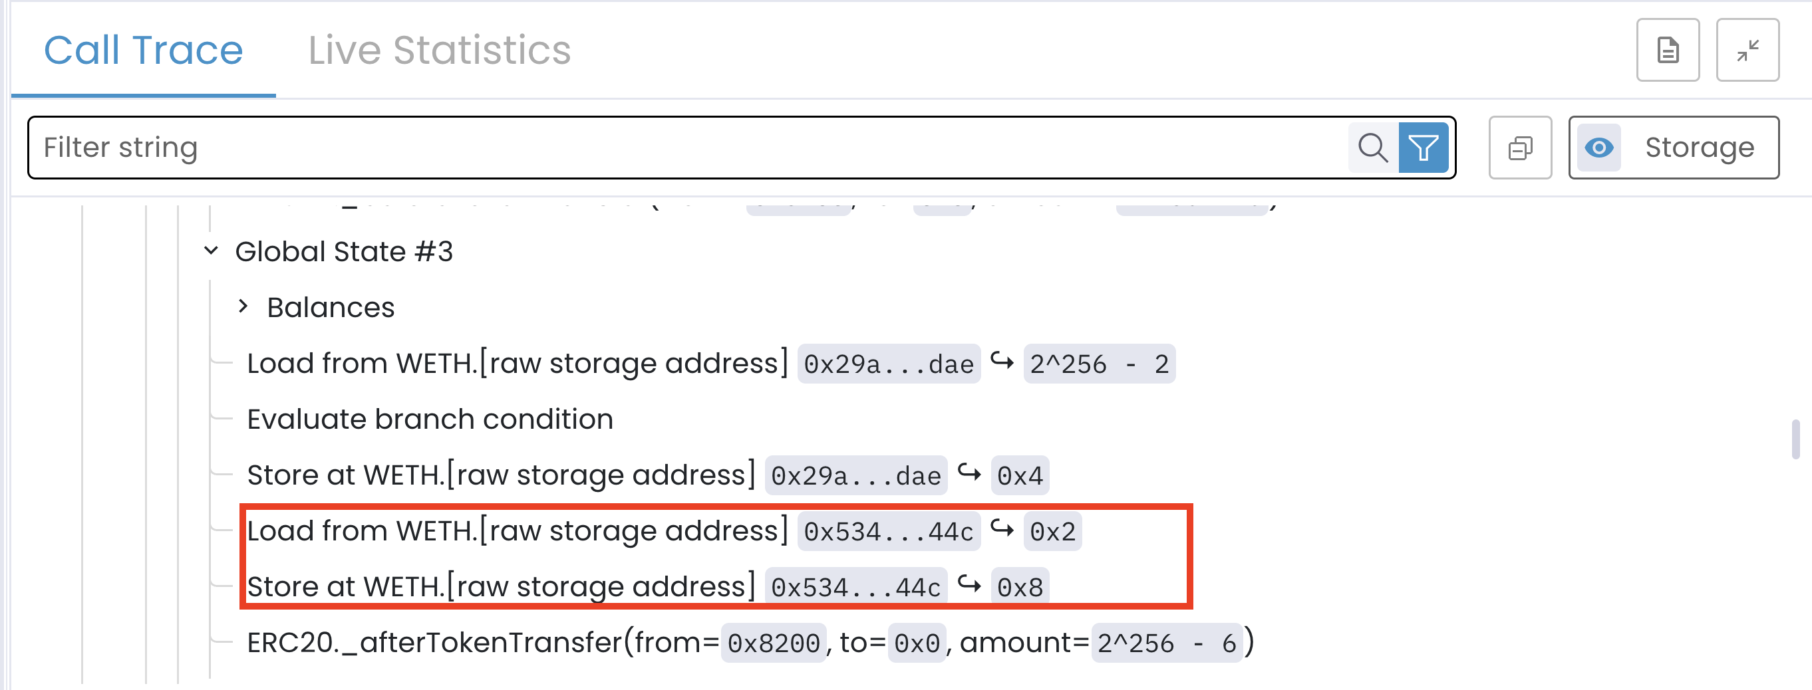Click the collapse panel arrows icon
1812x690 pixels.
[1747, 51]
